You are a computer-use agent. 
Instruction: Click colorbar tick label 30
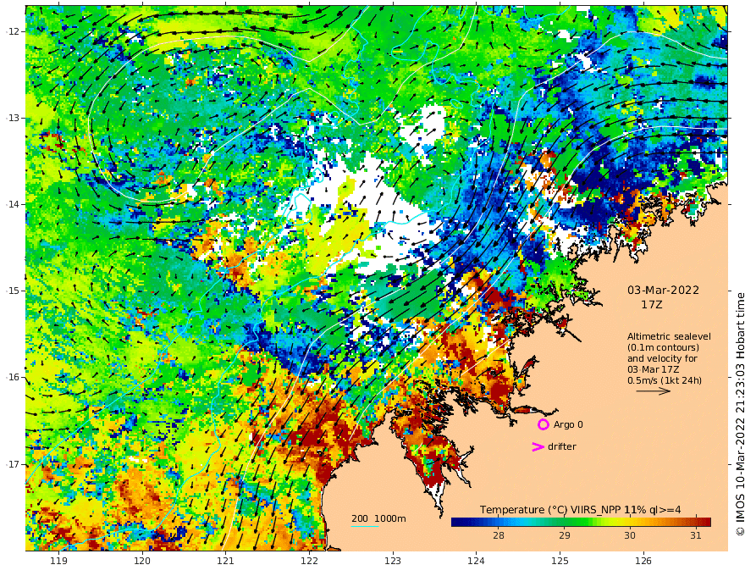click(630, 535)
